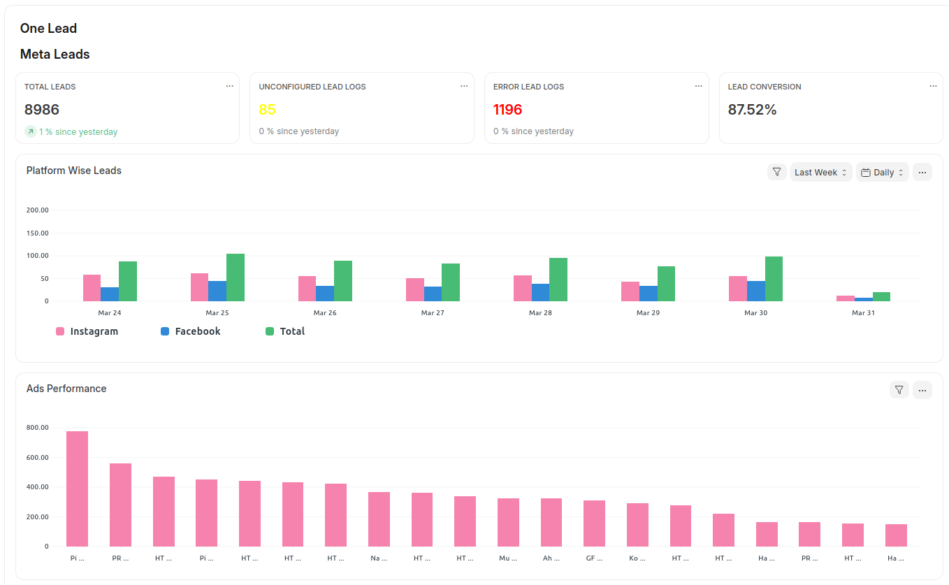Click the Mar 24 axis label

point(110,313)
